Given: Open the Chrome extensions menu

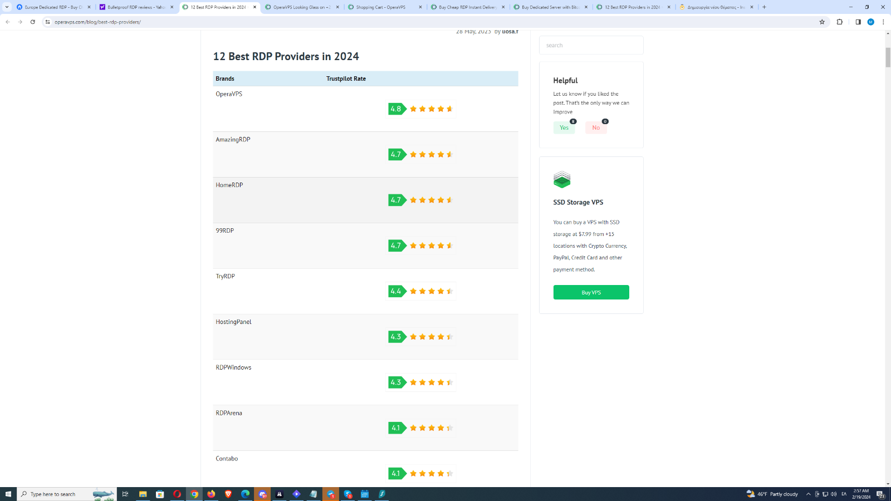Looking at the screenshot, I should 840,22.
